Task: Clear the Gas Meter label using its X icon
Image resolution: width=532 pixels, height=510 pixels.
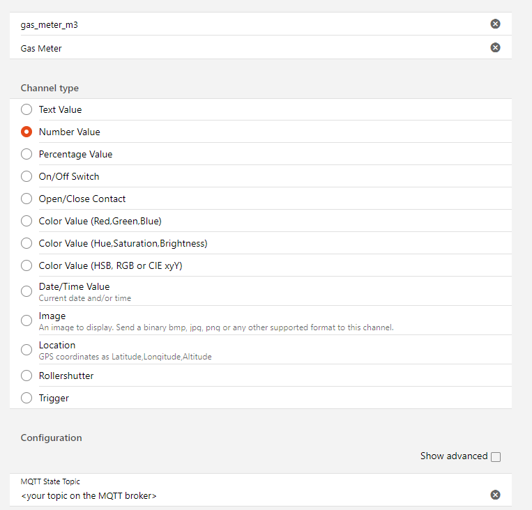Action: (x=495, y=47)
